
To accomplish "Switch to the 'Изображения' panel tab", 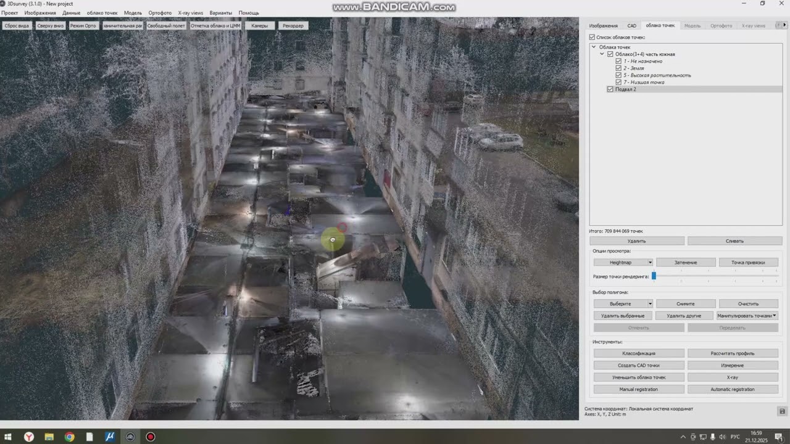I will (x=603, y=26).
